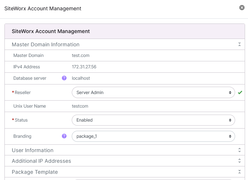Screen dimensions: 248x180
Task: Click the User Information section title
Action: tap(32, 150)
